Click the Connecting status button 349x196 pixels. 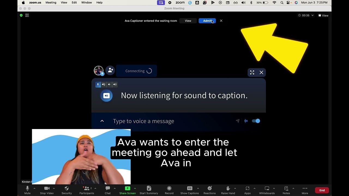[x=136, y=71]
